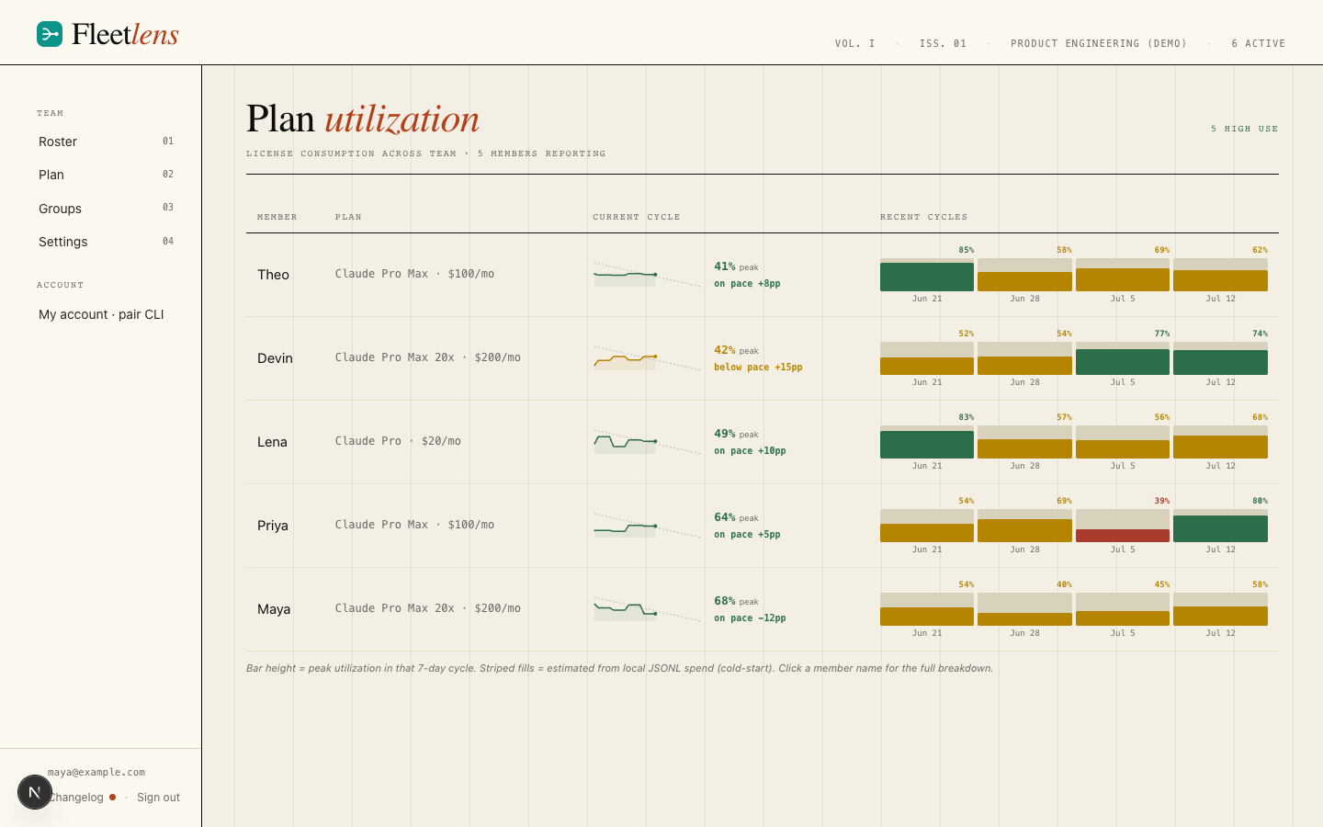The image size is (1323, 827).
Task: Click Devin's 'below pace +15pp' status
Action: [x=758, y=367]
